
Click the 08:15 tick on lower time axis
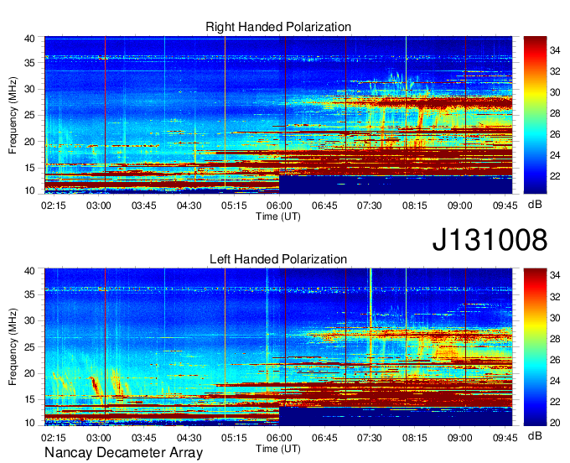415,438
